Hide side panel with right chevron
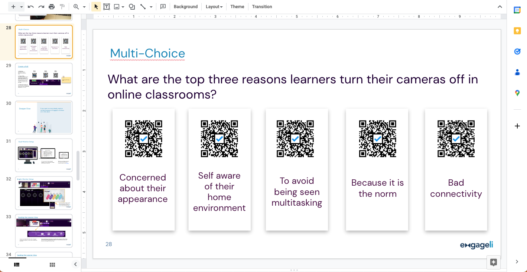Image resolution: width=527 pixels, height=272 pixels. pos(517,262)
